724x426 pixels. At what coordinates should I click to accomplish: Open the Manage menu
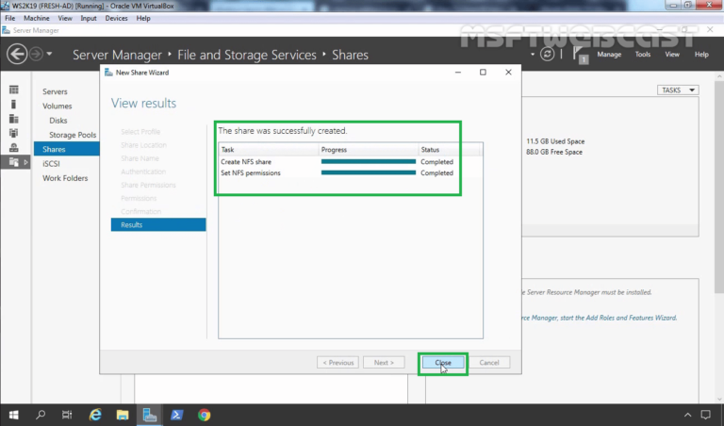[609, 54]
